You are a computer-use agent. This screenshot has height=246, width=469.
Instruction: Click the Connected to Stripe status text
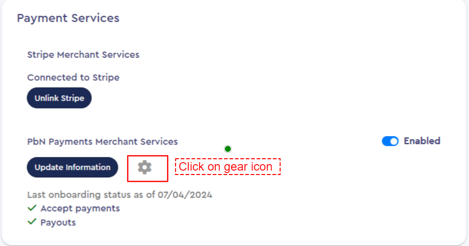[x=73, y=78]
